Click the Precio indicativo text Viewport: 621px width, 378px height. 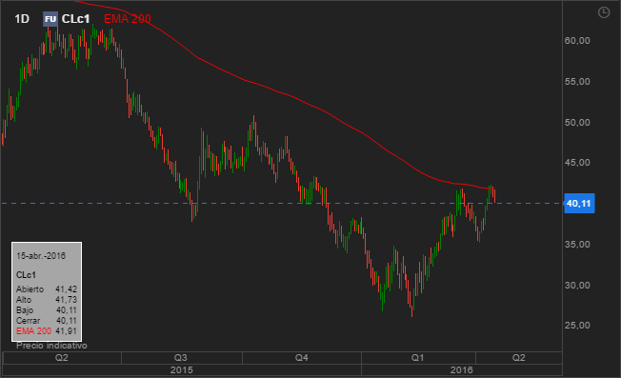click(51, 346)
